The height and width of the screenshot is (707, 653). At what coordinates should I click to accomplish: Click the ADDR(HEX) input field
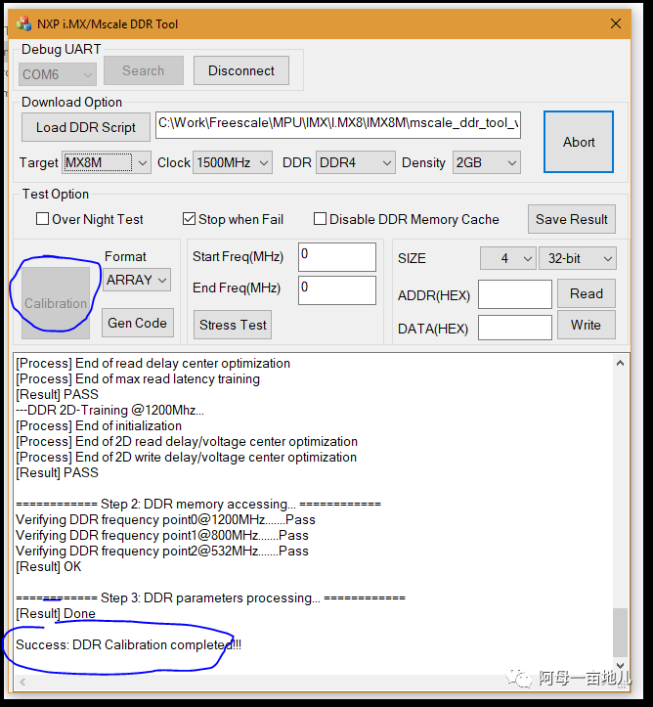pyautogui.click(x=514, y=294)
